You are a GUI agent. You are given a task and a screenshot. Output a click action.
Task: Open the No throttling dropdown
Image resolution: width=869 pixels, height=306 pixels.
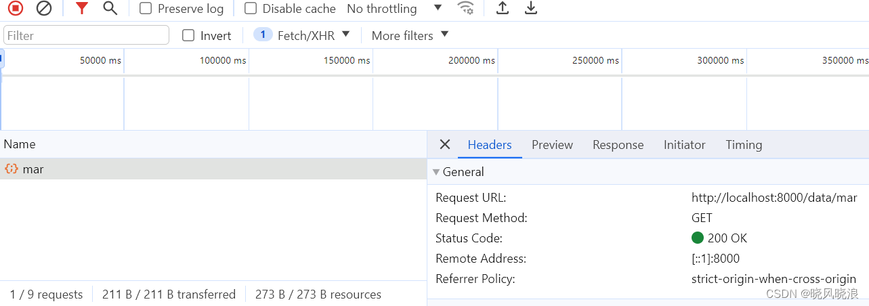(x=394, y=9)
